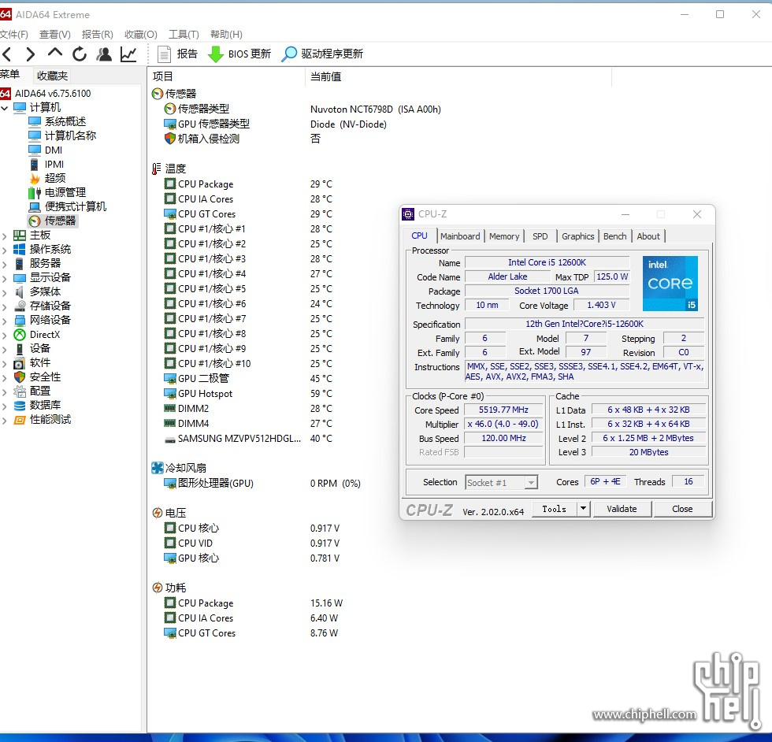This screenshot has width=772, height=742.
Task: Expand the 主板 tree node
Action: (5, 236)
